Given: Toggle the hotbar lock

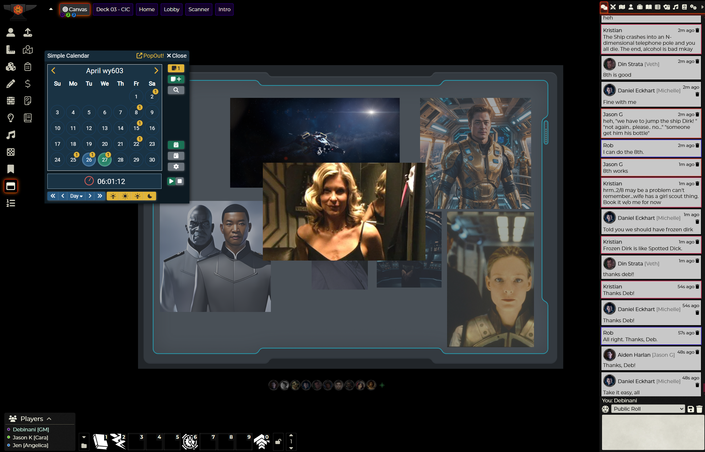Looking at the screenshot, I should [x=278, y=441].
